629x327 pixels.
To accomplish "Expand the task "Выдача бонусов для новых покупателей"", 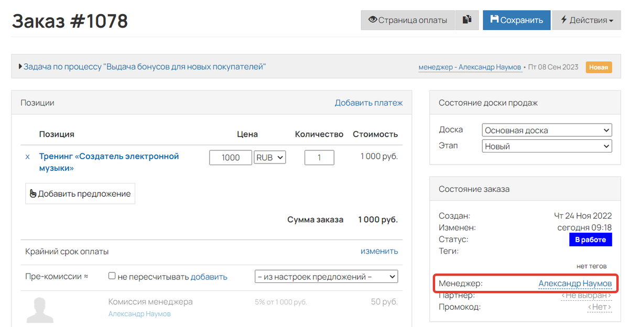I will pos(144,67).
